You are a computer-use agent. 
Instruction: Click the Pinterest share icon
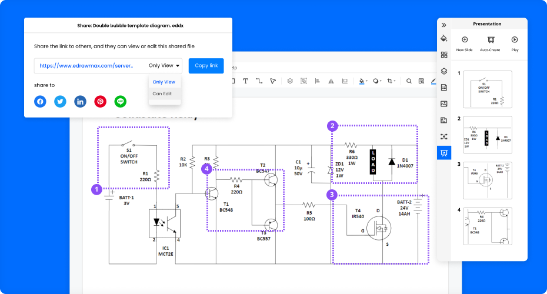click(x=101, y=101)
